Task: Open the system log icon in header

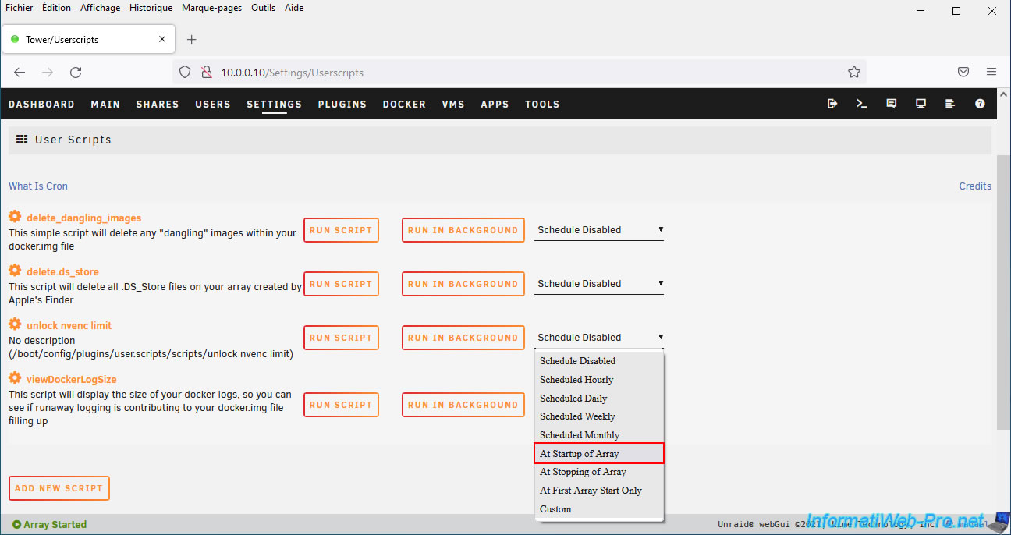Action: [x=950, y=104]
